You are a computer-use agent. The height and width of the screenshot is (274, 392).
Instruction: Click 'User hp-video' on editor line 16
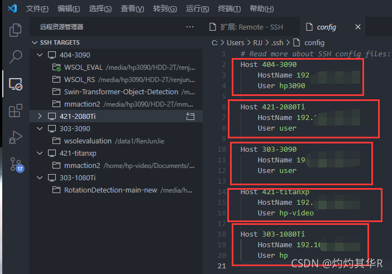(285, 213)
